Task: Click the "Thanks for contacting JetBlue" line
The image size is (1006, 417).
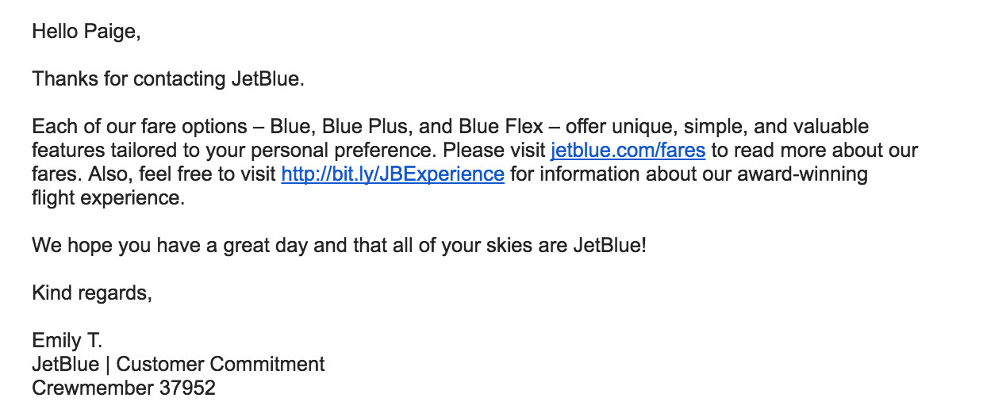Action: (168, 79)
